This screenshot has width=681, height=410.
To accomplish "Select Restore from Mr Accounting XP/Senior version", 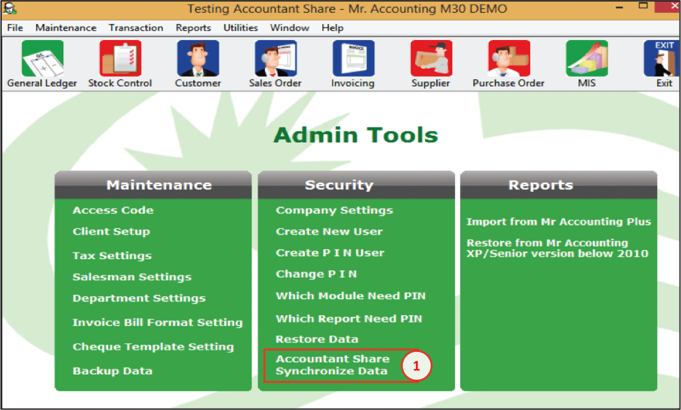I will pos(558,248).
